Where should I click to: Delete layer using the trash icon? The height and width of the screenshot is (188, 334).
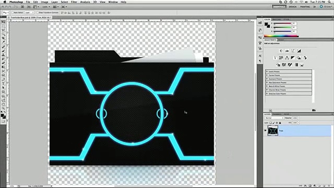329,186
